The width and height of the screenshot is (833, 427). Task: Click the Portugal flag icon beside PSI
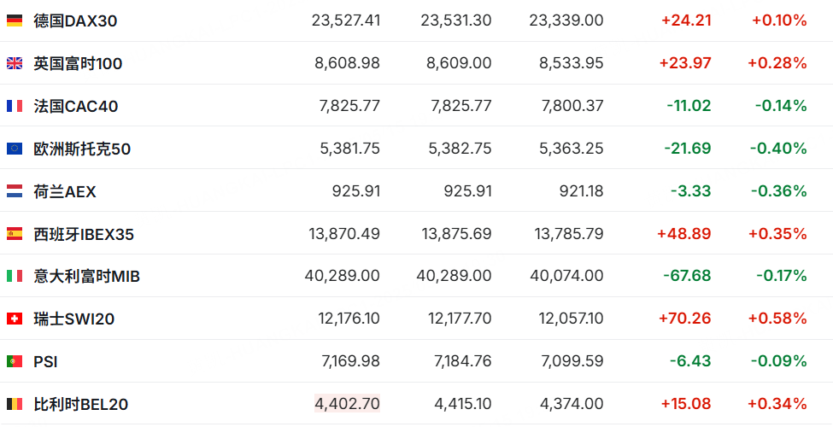tap(15, 361)
